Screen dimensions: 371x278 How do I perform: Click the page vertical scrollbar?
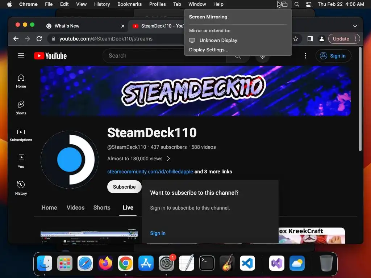click(x=360, y=99)
